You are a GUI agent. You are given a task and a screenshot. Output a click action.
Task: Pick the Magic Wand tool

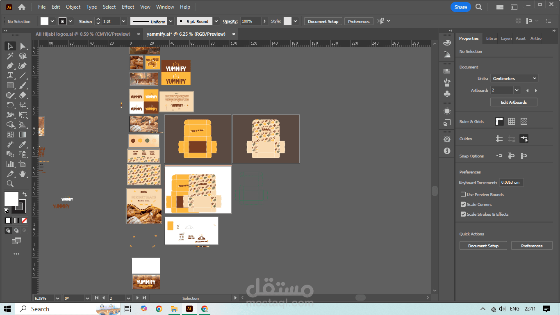pyautogui.click(x=10, y=56)
